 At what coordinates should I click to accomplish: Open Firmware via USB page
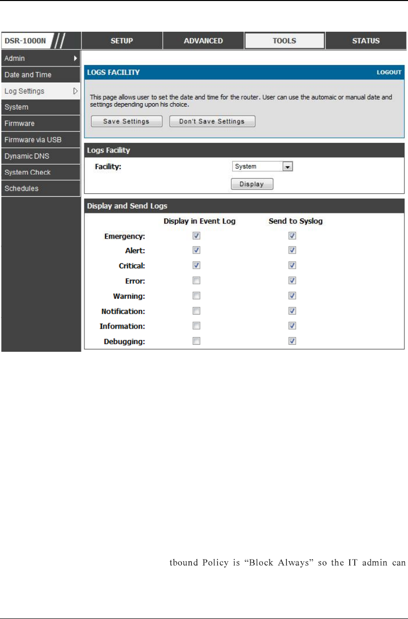(40, 139)
